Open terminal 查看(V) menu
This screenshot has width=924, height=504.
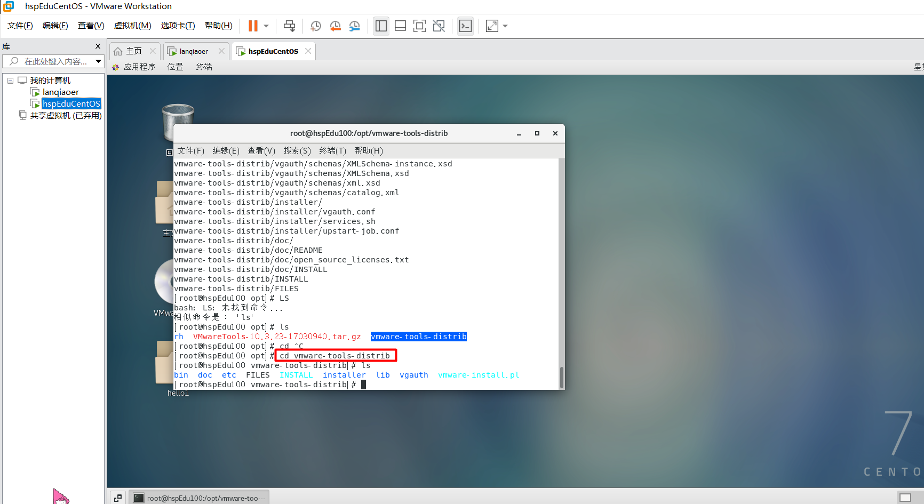tap(261, 150)
